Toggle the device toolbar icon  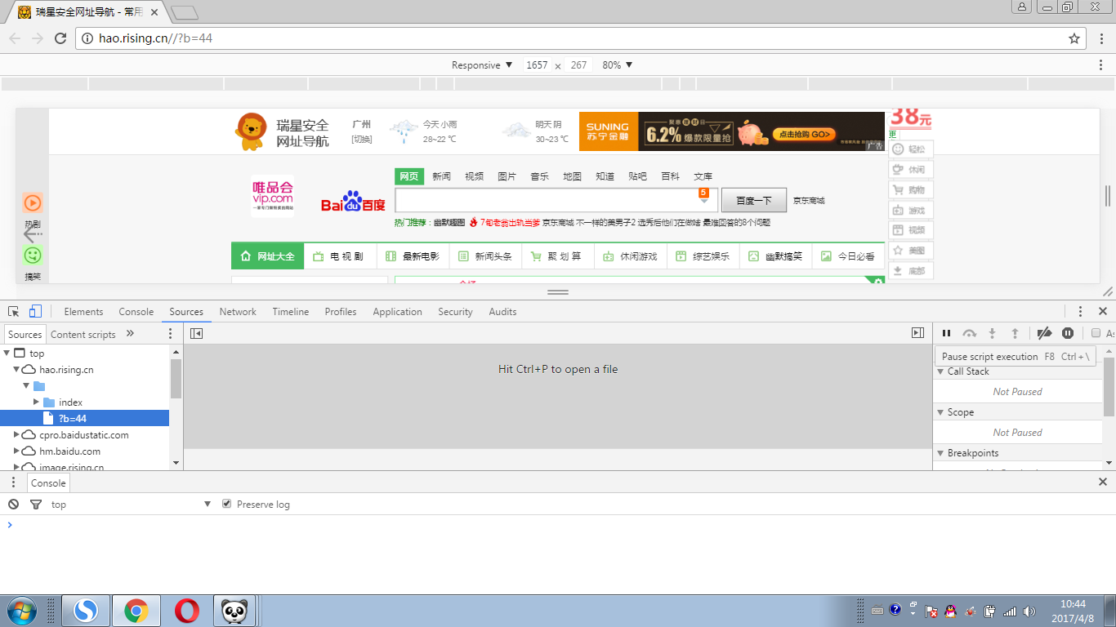point(35,311)
